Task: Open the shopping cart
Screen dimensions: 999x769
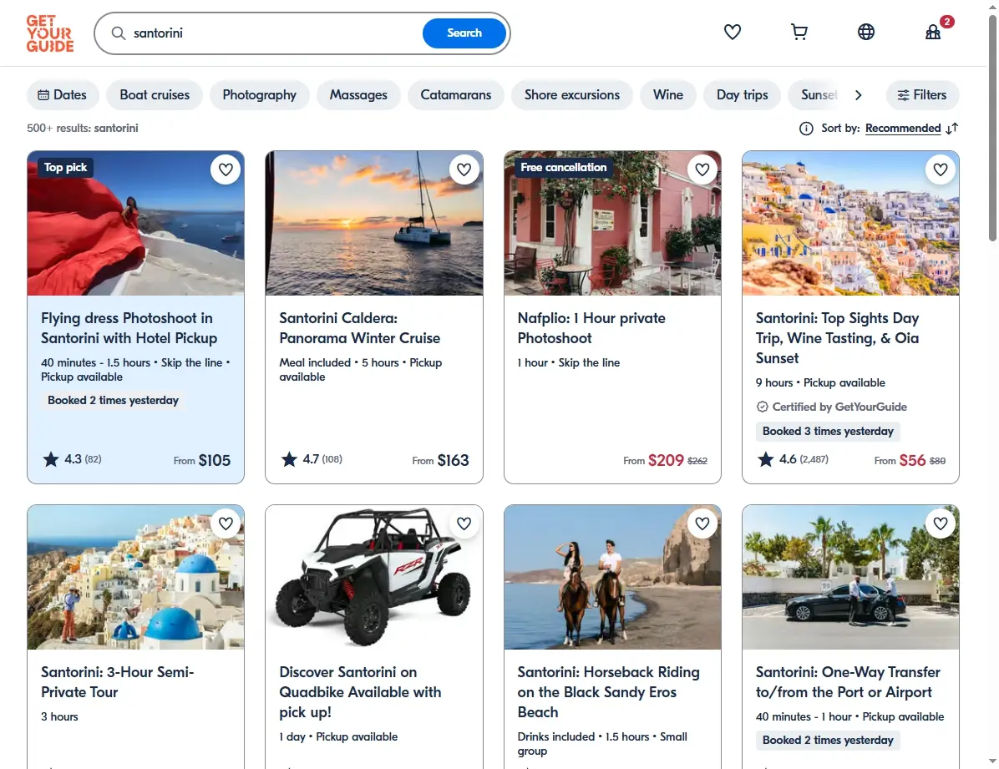Action: [799, 32]
